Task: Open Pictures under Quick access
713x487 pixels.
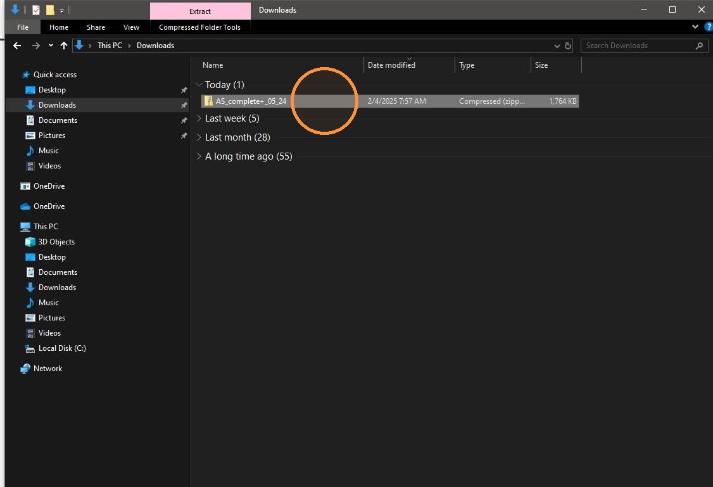Action: point(52,136)
